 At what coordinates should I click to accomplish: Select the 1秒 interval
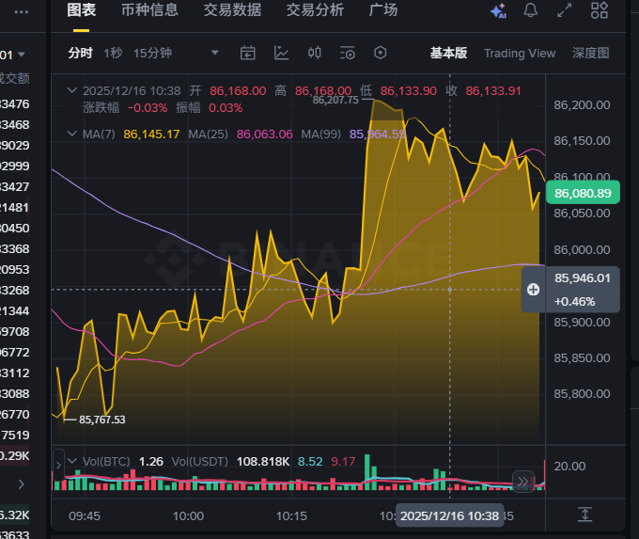click(113, 53)
